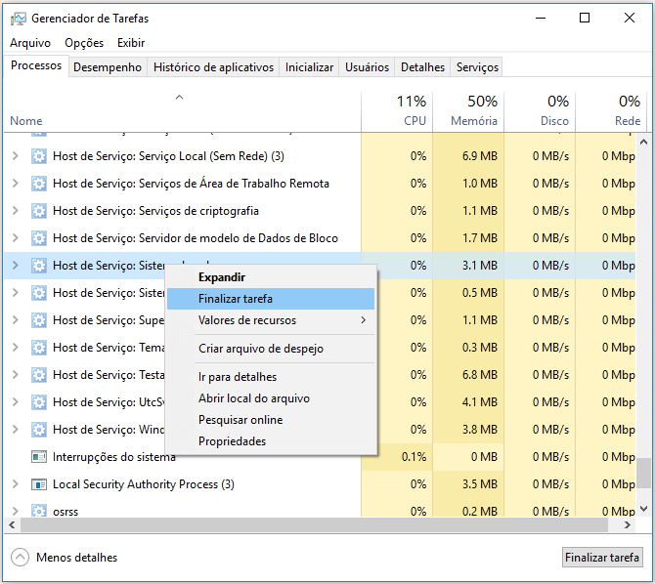Click the horizontal scrollbar at the bottom
Image resolution: width=655 pixels, height=584 pixels.
(313, 525)
